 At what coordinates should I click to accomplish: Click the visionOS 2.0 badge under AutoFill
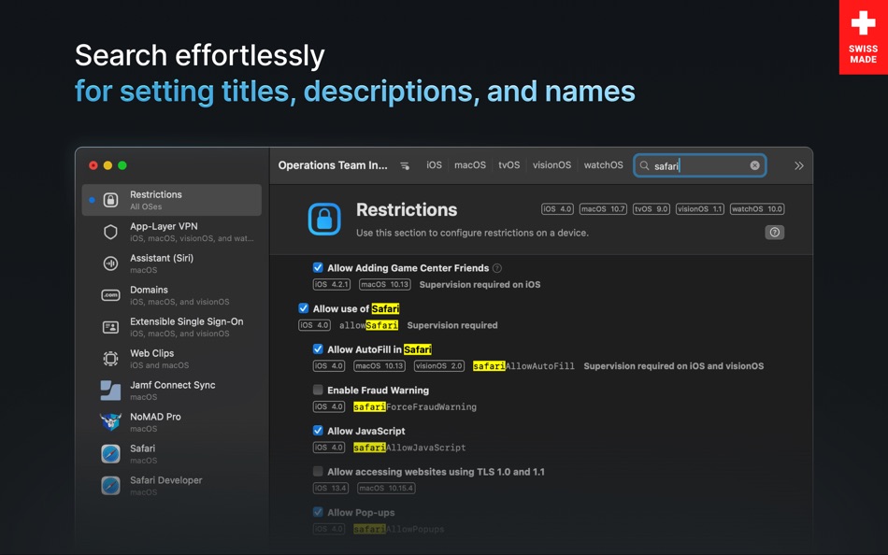(439, 366)
